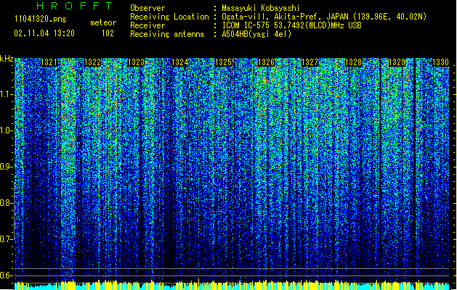Click the meteor label
Screen dimensions: 457x290
[x=103, y=22]
